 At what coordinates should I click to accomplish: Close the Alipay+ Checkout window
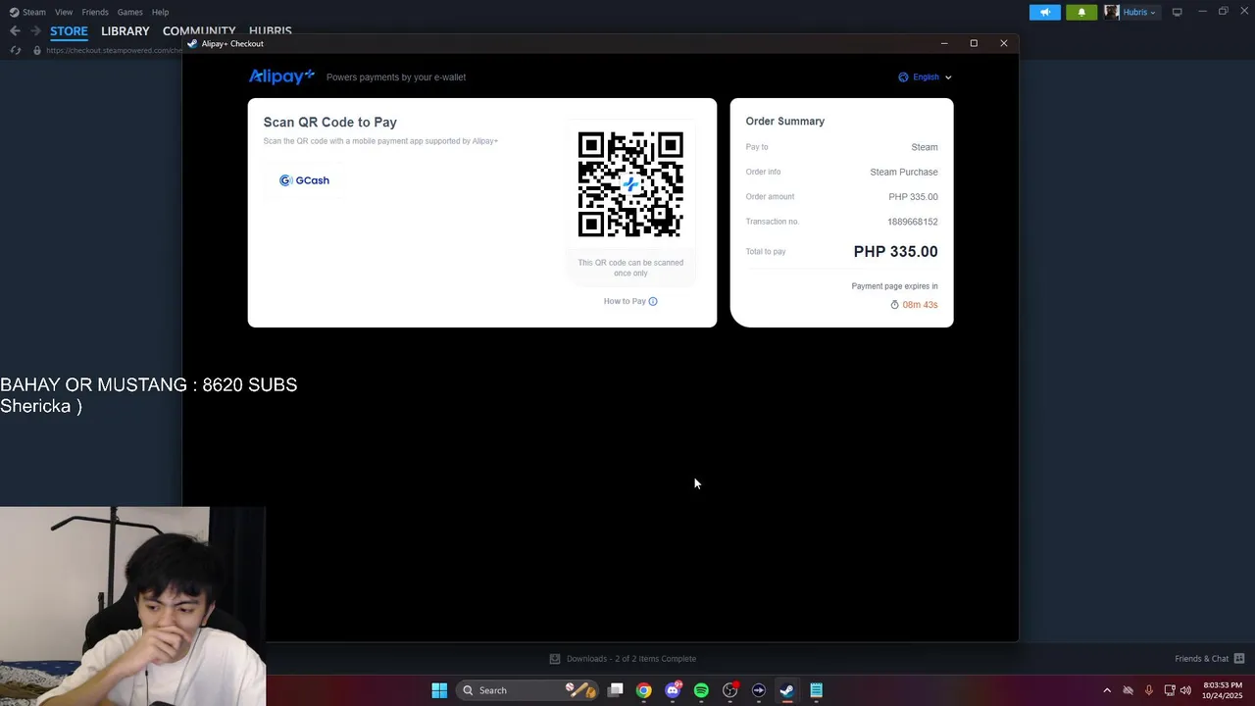click(x=1004, y=43)
